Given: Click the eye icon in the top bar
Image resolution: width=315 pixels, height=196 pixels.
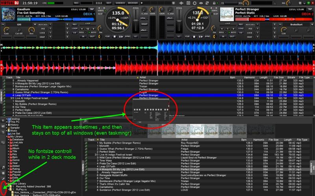Looking at the screenshot, I should pyautogui.click(x=201, y=3).
